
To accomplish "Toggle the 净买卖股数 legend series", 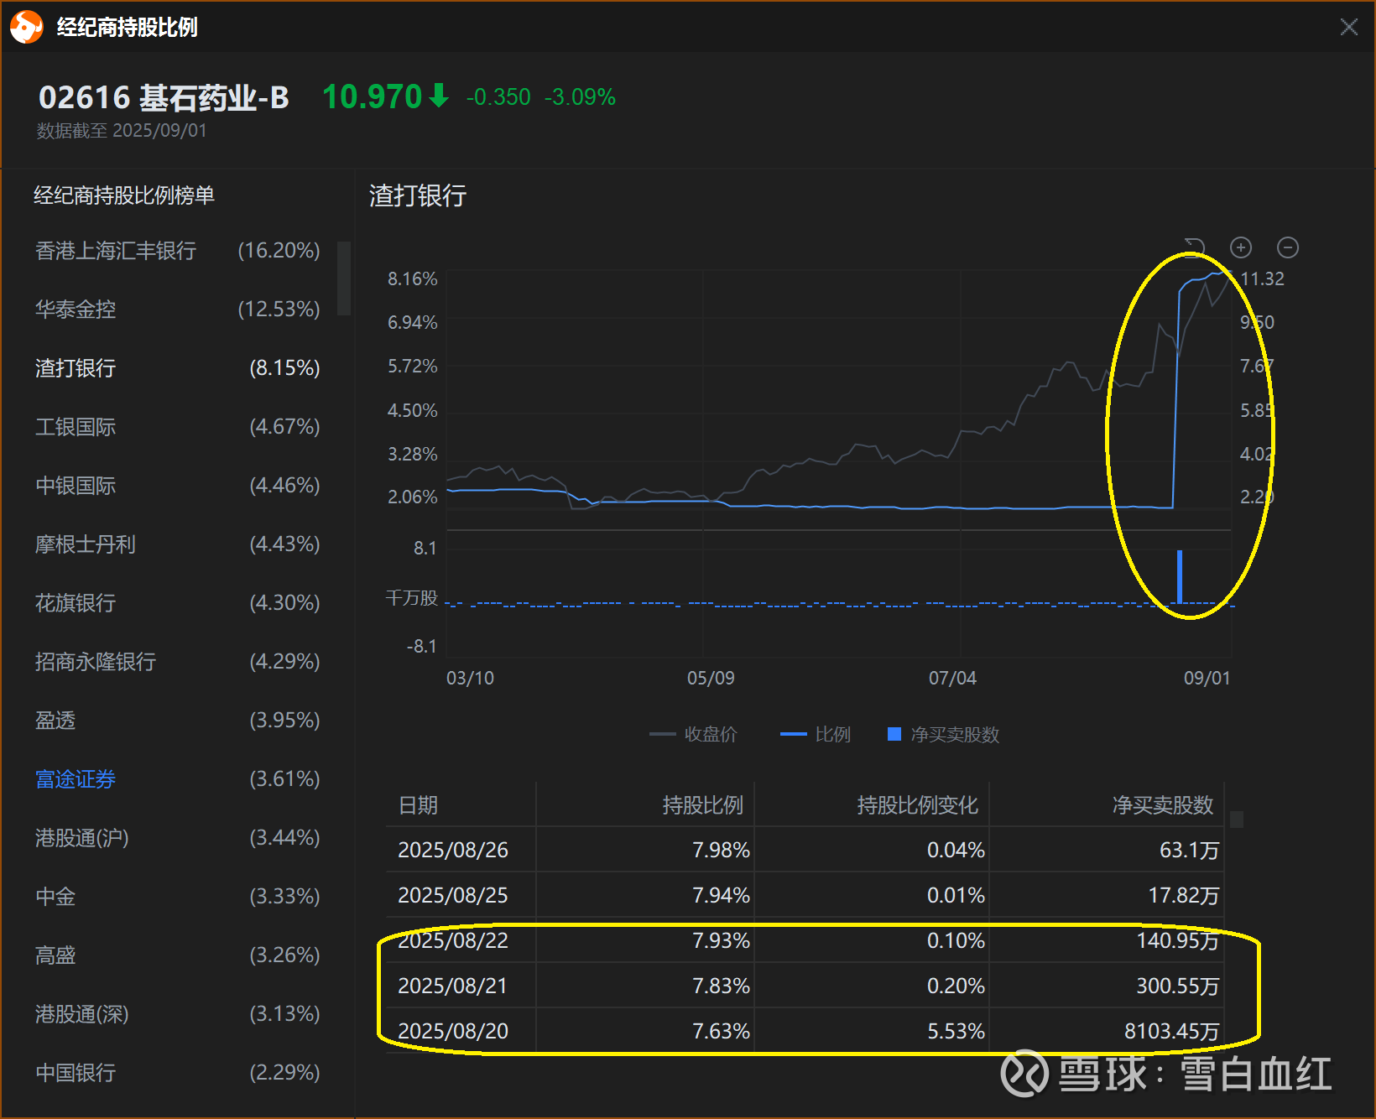I will click(x=943, y=735).
